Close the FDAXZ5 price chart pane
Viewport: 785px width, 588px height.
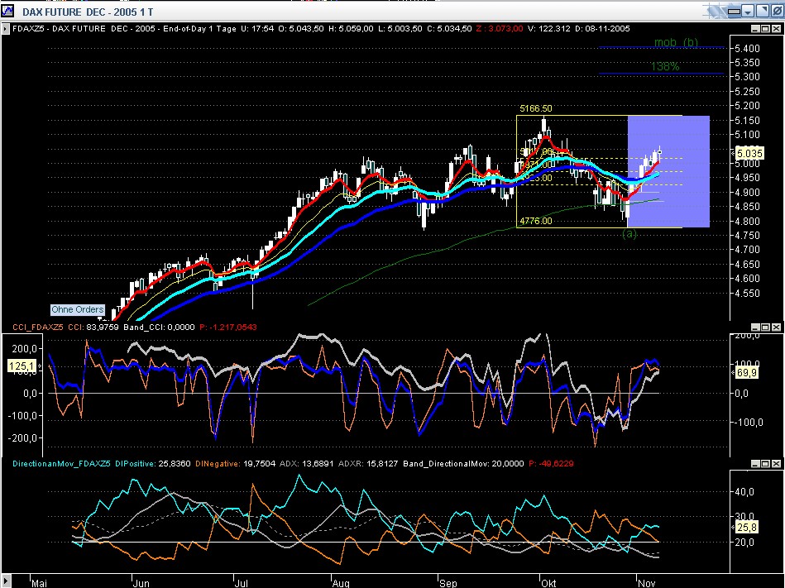[776, 29]
